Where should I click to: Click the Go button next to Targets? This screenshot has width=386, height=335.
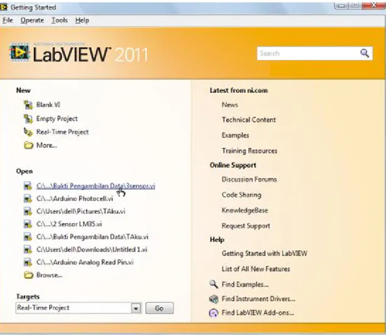159,308
